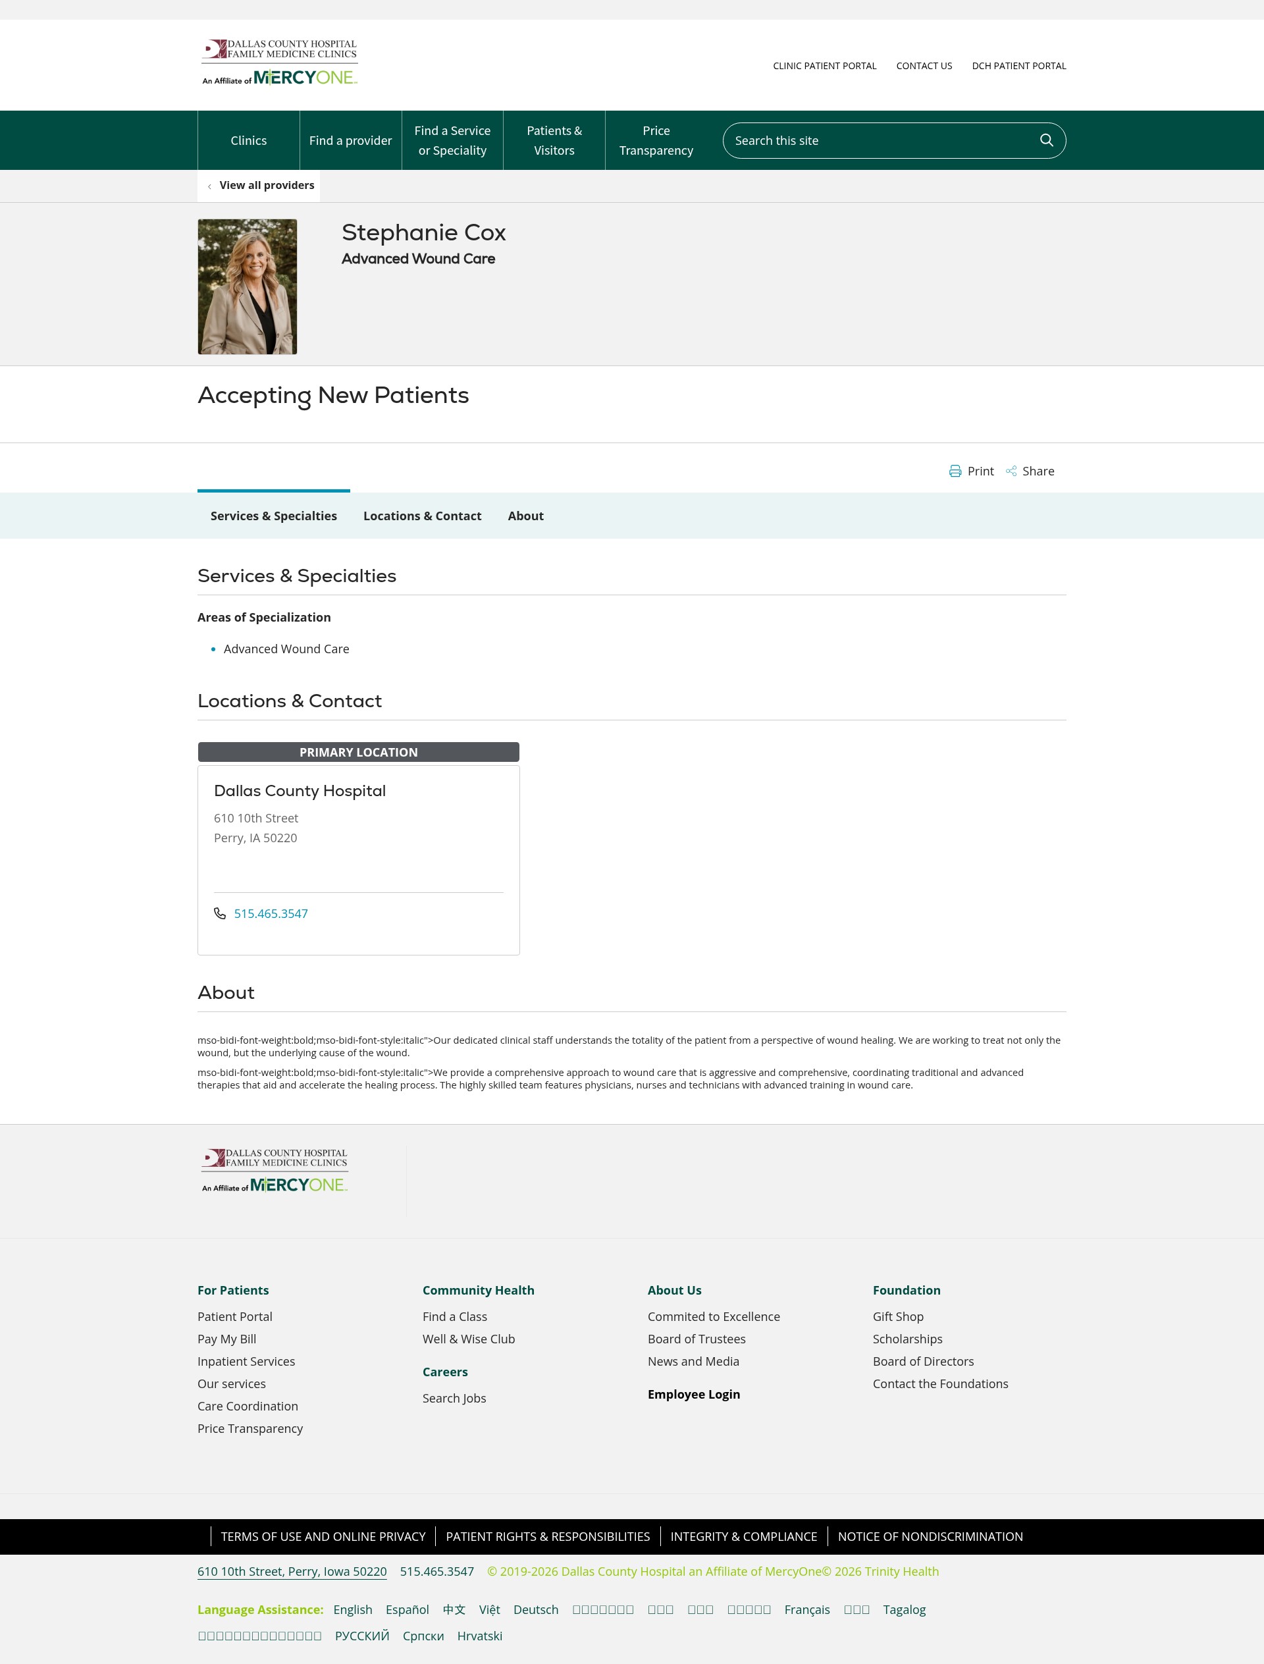Click the back chevron before View all providers

point(209,186)
